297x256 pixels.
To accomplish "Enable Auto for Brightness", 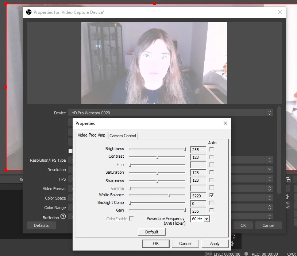I will (212, 149).
